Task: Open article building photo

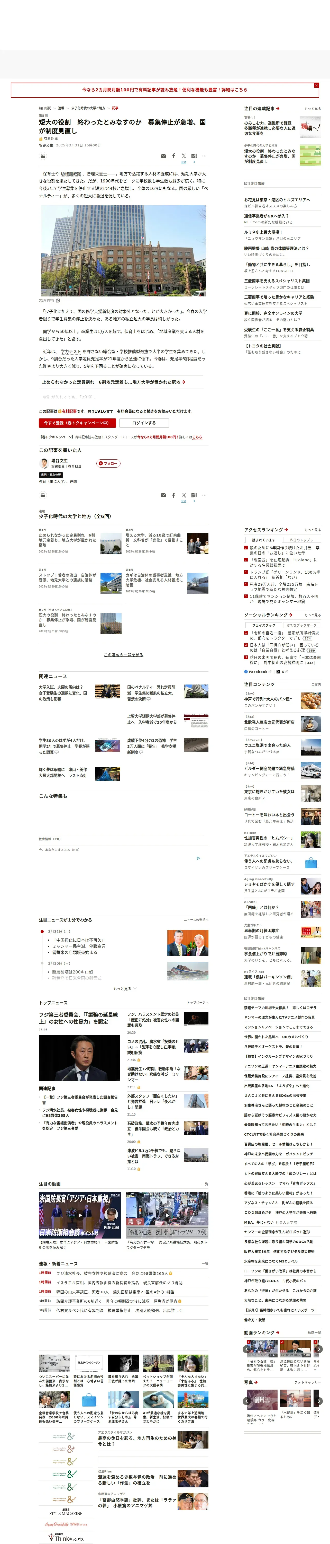Action: 123,251
